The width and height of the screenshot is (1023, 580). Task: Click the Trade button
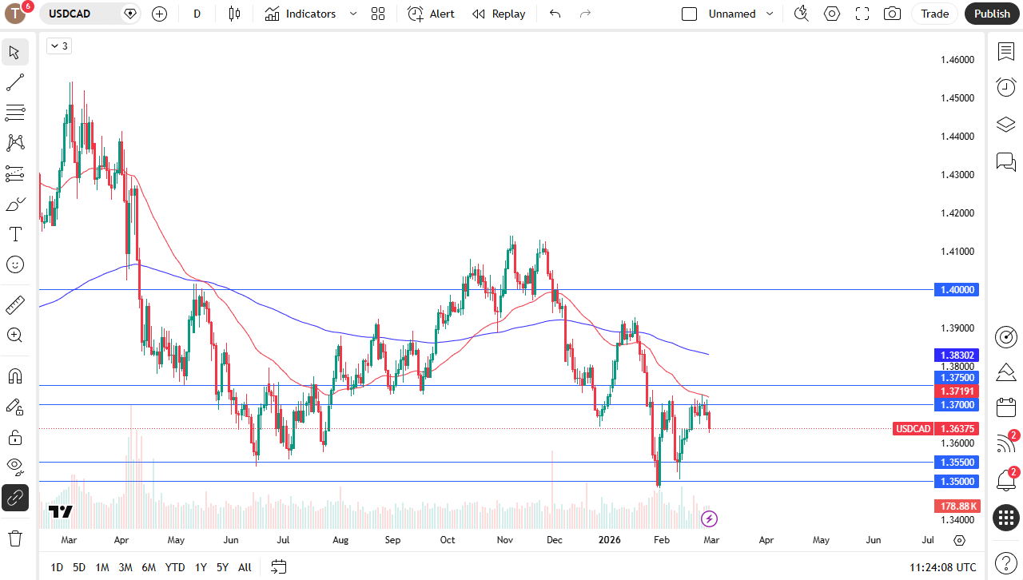pyautogui.click(x=934, y=14)
